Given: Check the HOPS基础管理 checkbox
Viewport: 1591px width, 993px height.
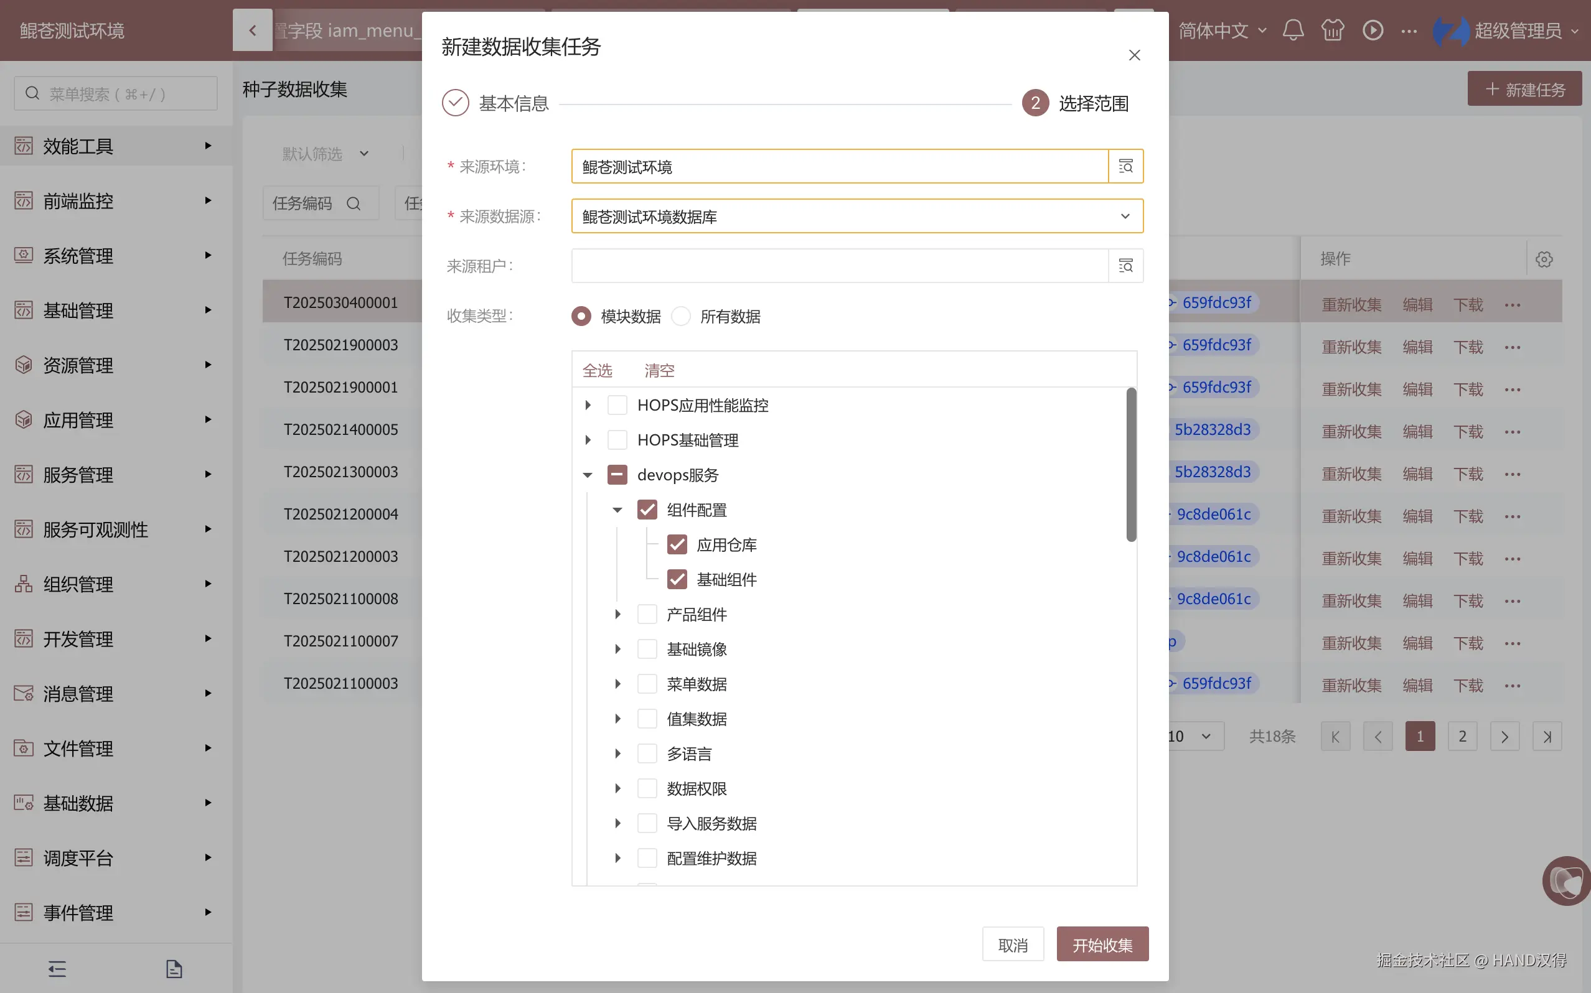Looking at the screenshot, I should [617, 440].
